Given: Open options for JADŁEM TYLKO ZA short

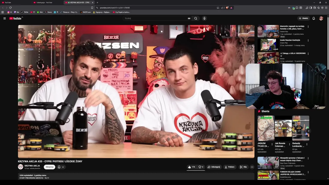Looking at the screenshot, I should click(x=272, y=144).
